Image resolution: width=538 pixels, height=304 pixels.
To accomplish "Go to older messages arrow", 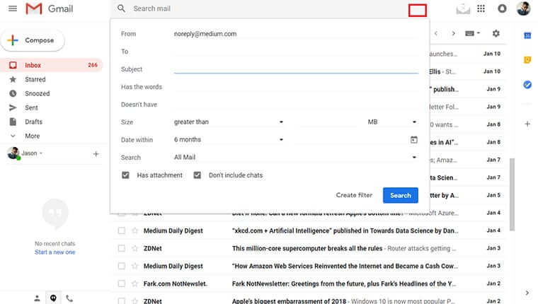I will pos(454,34).
